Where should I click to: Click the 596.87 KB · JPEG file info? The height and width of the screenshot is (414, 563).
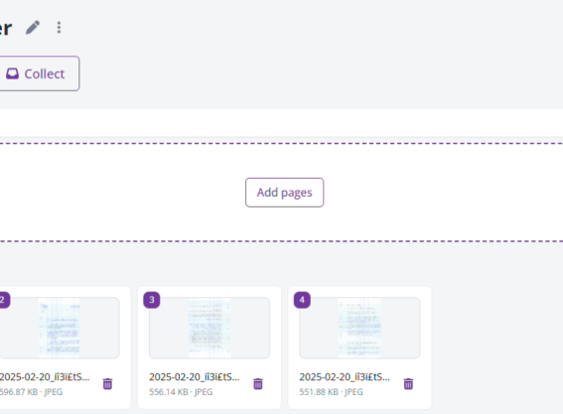pos(31,392)
